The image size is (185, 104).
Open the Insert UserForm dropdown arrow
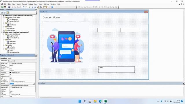[x=7, y=7]
